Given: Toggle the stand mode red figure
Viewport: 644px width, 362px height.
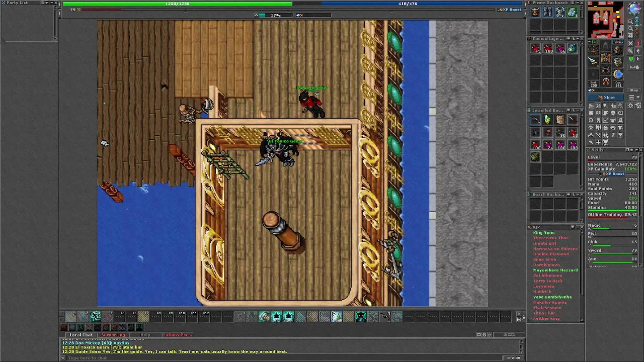Looking at the screenshot, I should (x=638, y=43).
